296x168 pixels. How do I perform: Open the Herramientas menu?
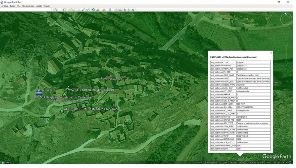pyautogui.click(x=28, y=6)
